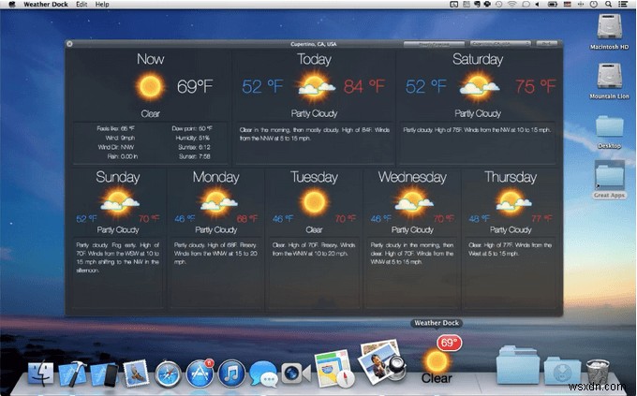This screenshot has width=637, height=396.
Task: Click the 69°F current temperature
Action: (195, 86)
